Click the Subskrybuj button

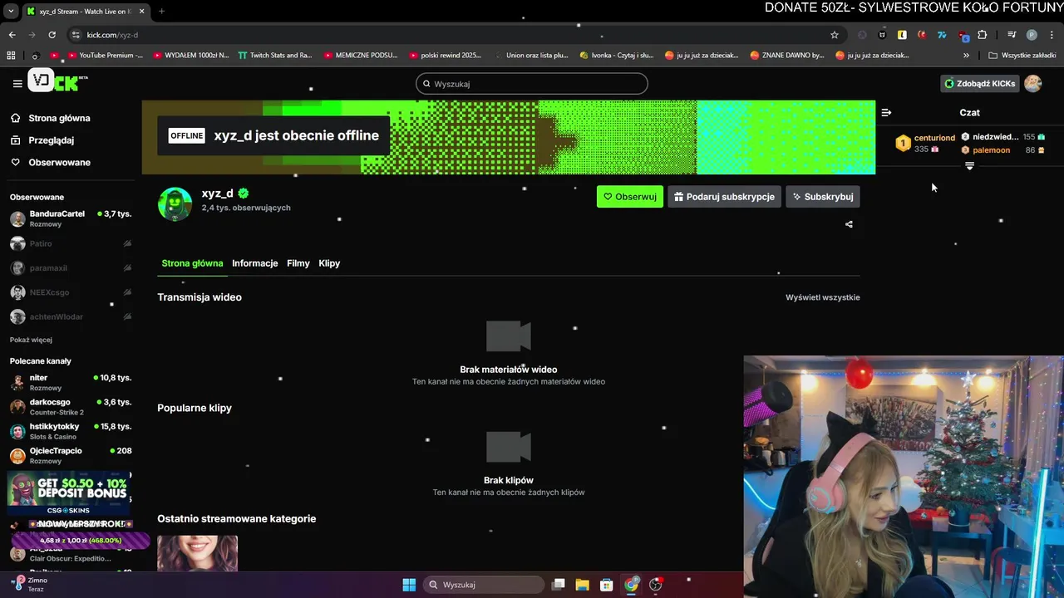coord(822,197)
